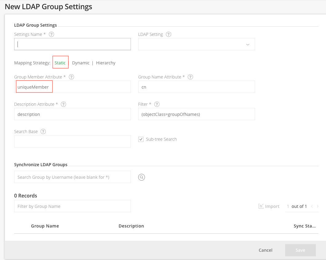Open help for LDAP Setting
This screenshot has width=326, height=260.
tap(168, 34)
